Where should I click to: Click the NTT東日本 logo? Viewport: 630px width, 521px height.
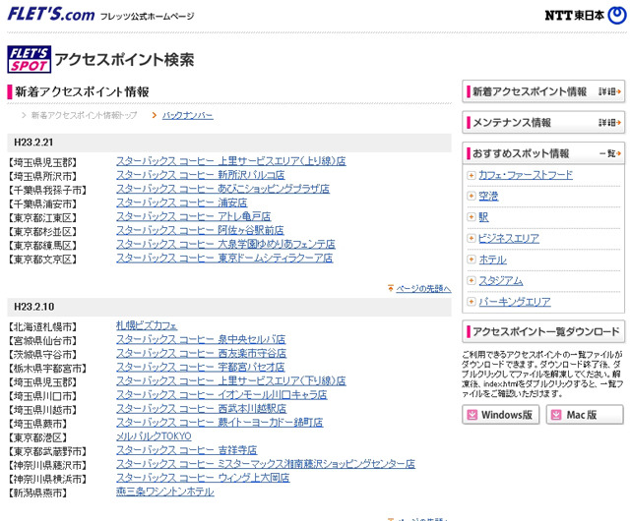coord(586,16)
